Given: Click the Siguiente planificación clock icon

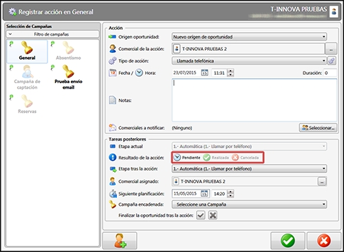Looking at the screenshot, I should [x=113, y=194].
